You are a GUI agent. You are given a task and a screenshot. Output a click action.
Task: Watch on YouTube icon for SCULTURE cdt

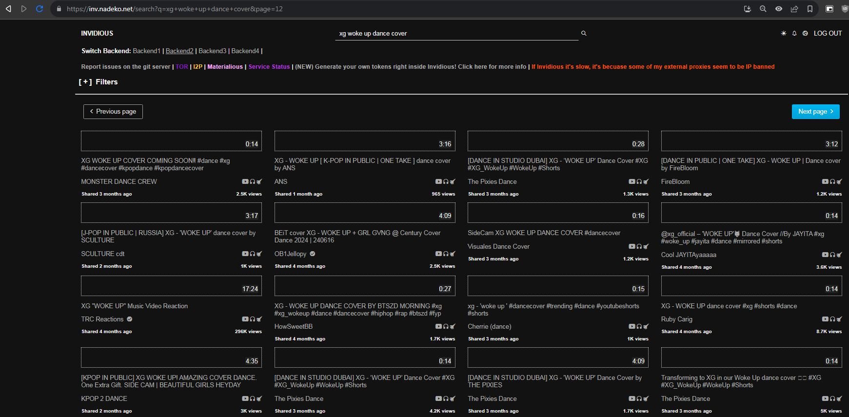(245, 254)
